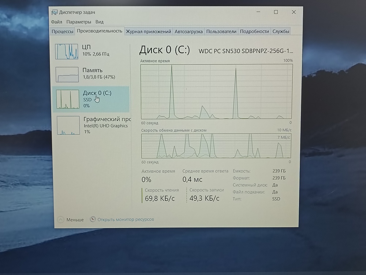Maximize the Task Manager window

[x=276, y=12]
